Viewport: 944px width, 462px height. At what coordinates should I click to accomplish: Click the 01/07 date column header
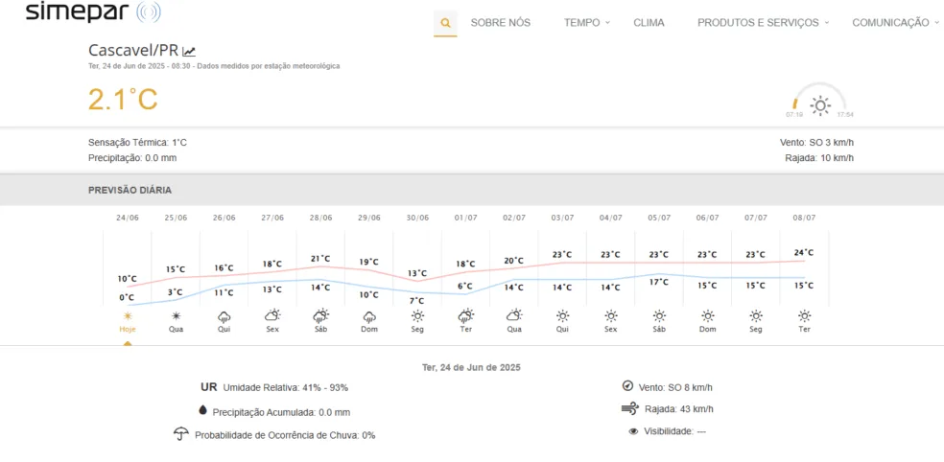466,218
